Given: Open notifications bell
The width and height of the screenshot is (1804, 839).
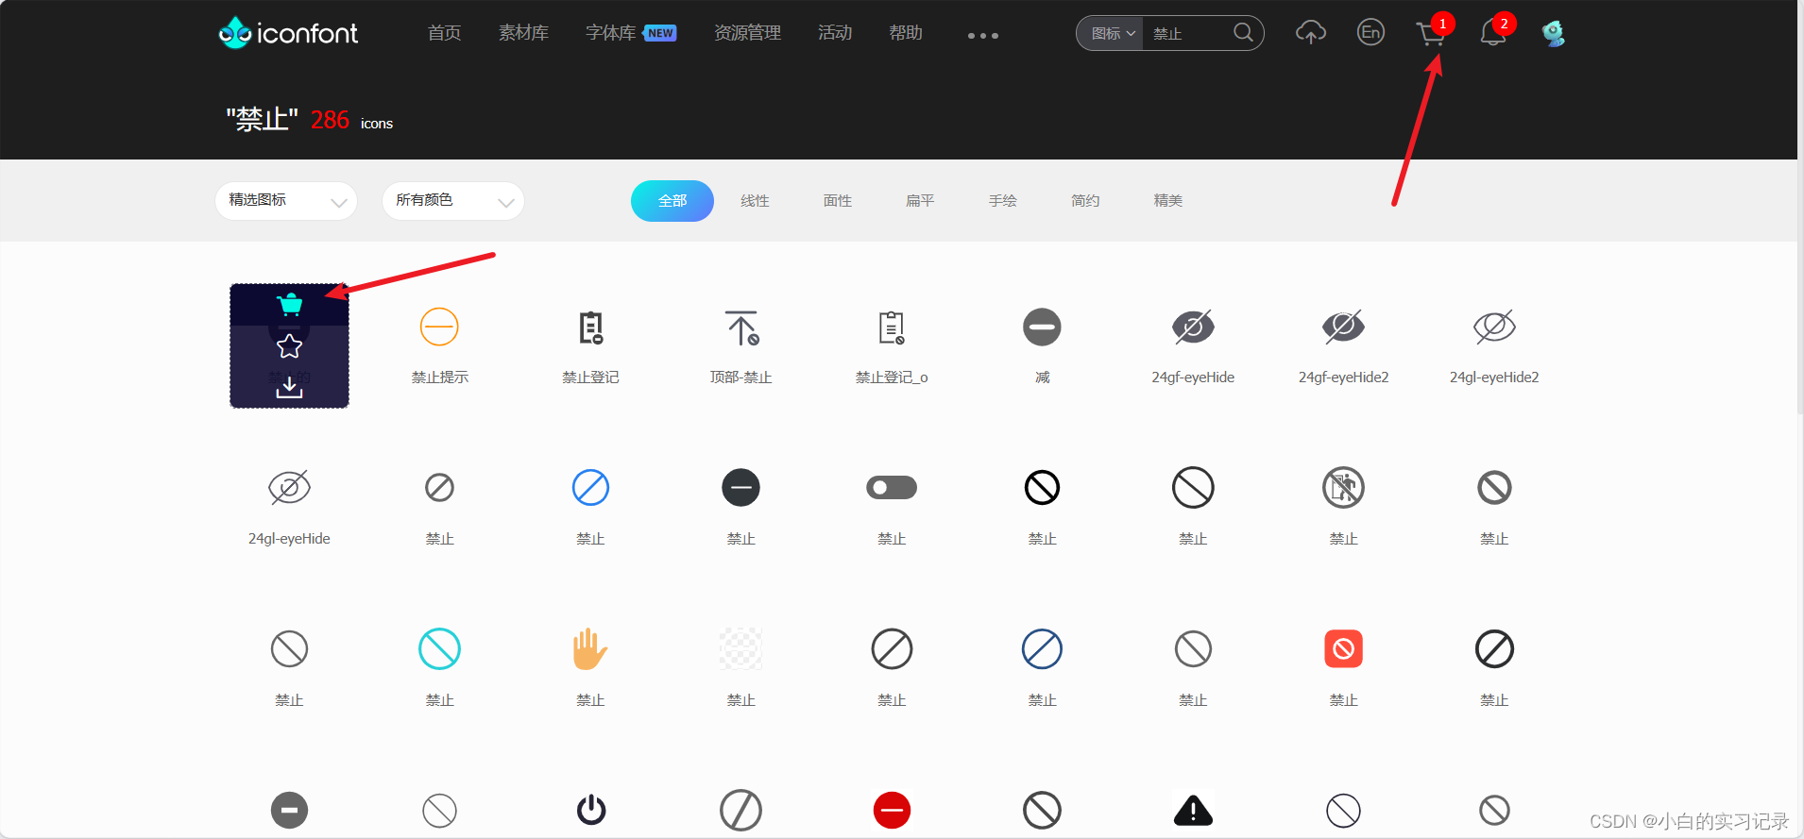Looking at the screenshot, I should 1492,33.
